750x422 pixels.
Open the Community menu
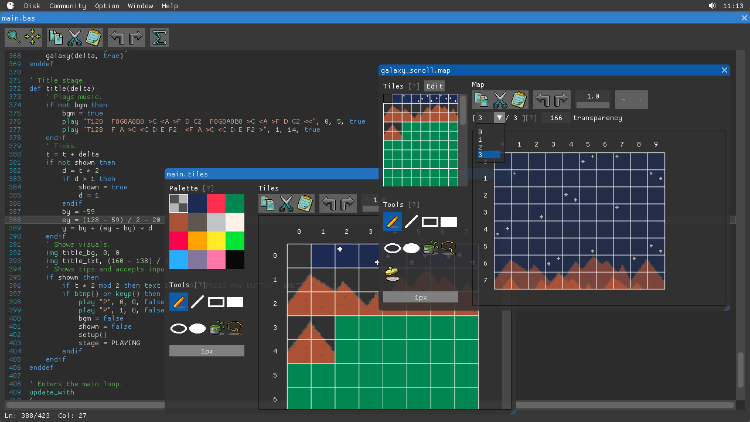pos(67,6)
